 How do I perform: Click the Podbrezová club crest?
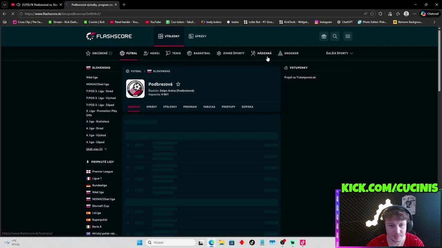[x=135, y=89]
